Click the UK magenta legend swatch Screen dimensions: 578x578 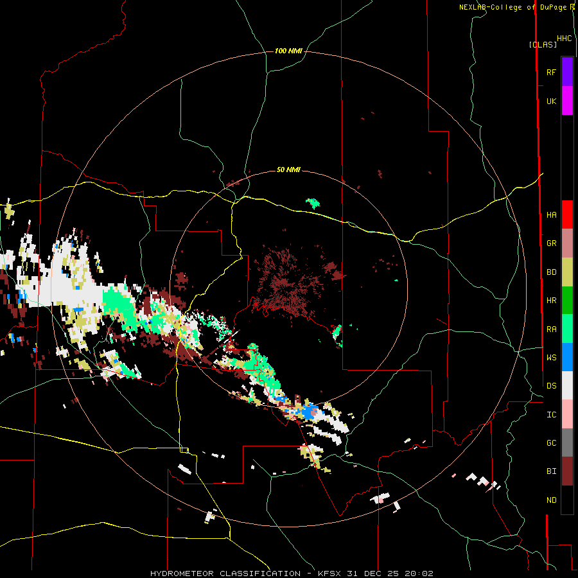[567, 101]
